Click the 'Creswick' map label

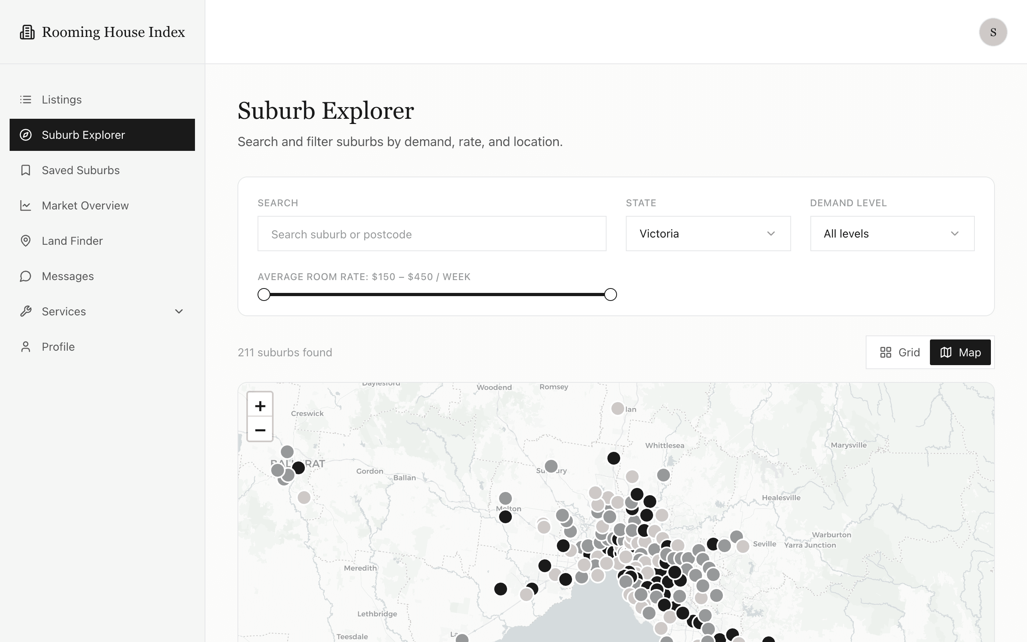tap(307, 414)
